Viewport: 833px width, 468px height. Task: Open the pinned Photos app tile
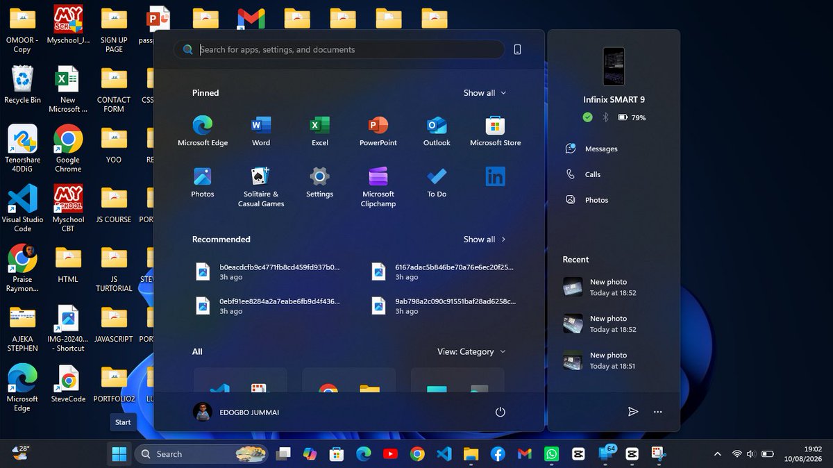(x=203, y=182)
